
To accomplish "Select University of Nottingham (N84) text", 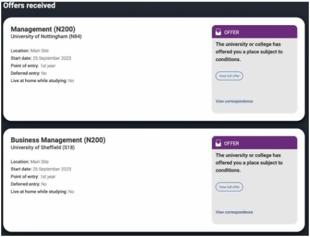I will [46, 37].
